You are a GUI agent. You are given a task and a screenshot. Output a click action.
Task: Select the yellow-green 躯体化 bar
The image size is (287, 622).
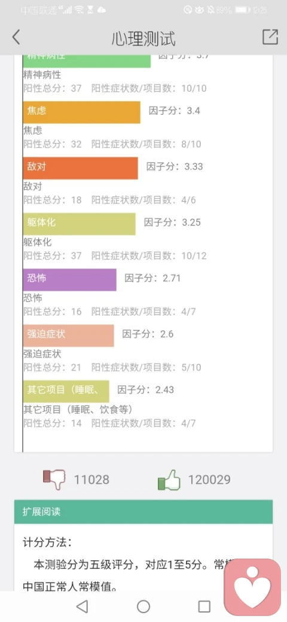pos(80,224)
